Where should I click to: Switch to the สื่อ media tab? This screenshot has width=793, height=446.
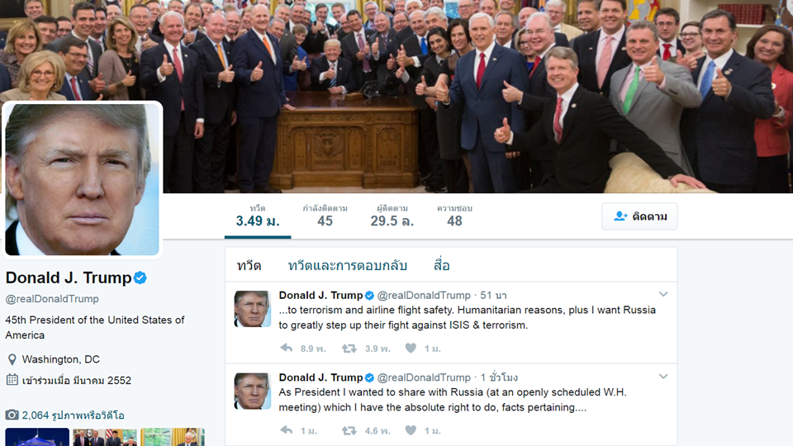pyautogui.click(x=441, y=265)
